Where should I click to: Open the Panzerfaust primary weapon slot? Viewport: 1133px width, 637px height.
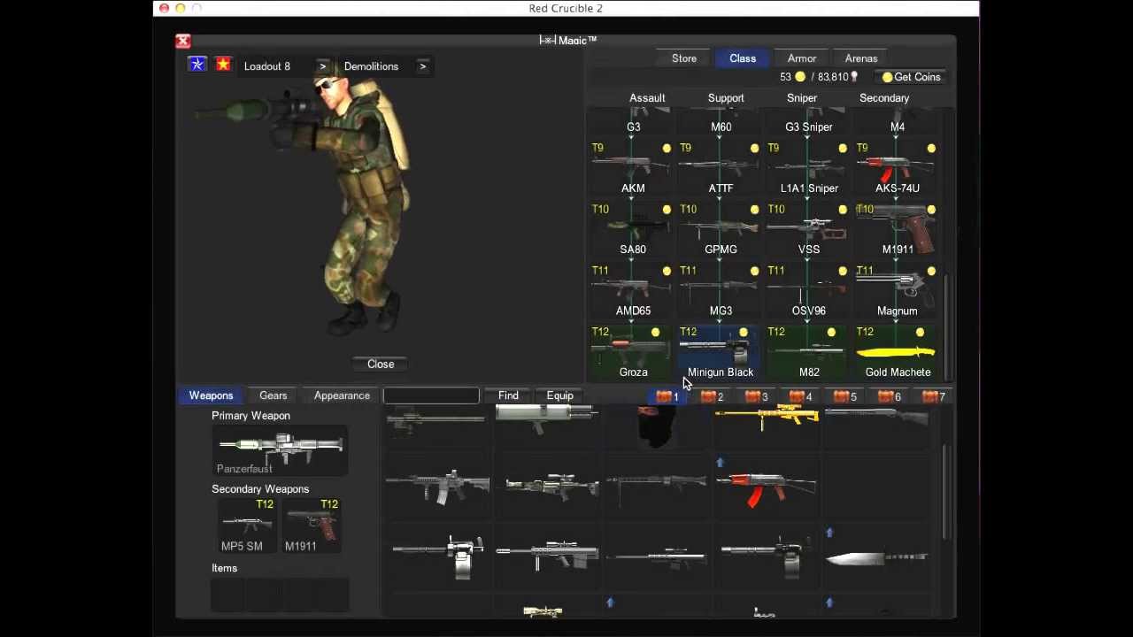coord(280,450)
